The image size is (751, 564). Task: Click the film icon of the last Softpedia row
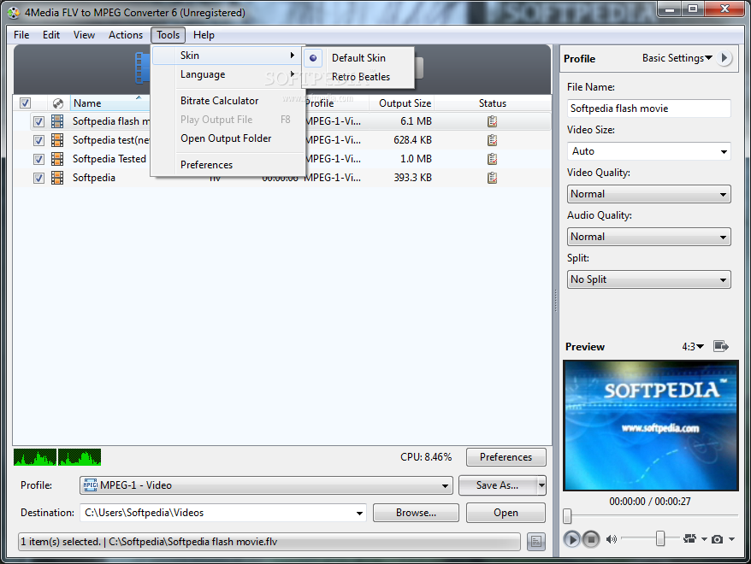click(x=57, y=178)
